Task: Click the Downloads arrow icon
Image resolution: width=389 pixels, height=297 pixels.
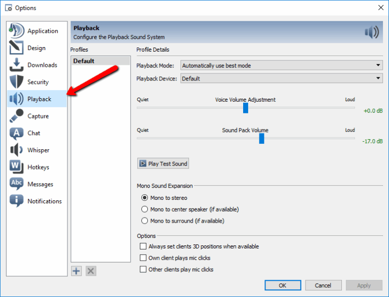Action: click(x=16, y=65)
